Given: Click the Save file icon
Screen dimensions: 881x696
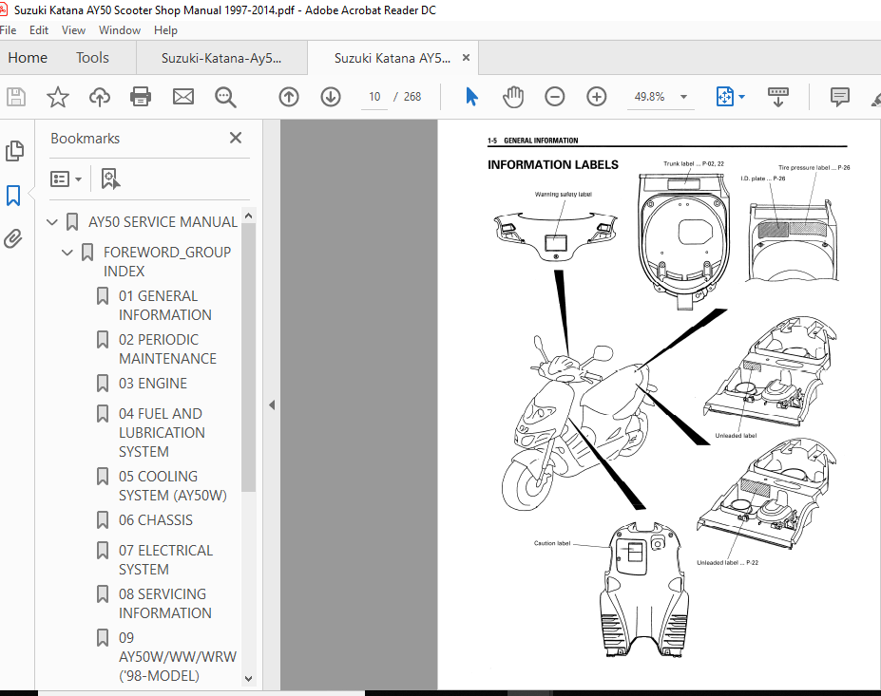Looking at the screenshot, I should [16, 97].
